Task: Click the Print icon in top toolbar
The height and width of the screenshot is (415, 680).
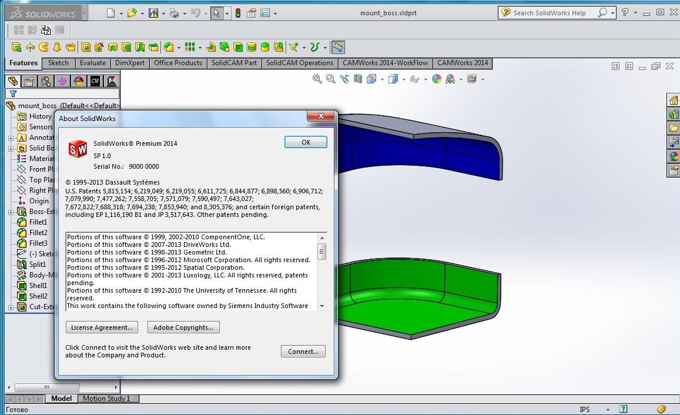Action: [175, 13]
